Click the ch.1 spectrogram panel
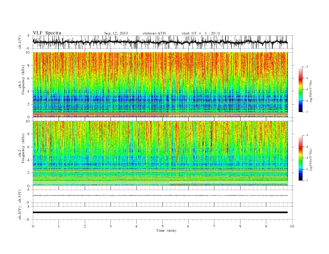The height and width of the screenshot is (254, 329). coord(160,85)
